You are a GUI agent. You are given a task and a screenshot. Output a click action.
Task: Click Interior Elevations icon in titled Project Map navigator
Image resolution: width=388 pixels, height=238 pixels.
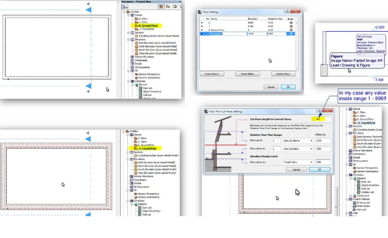(x=132, y=57)
